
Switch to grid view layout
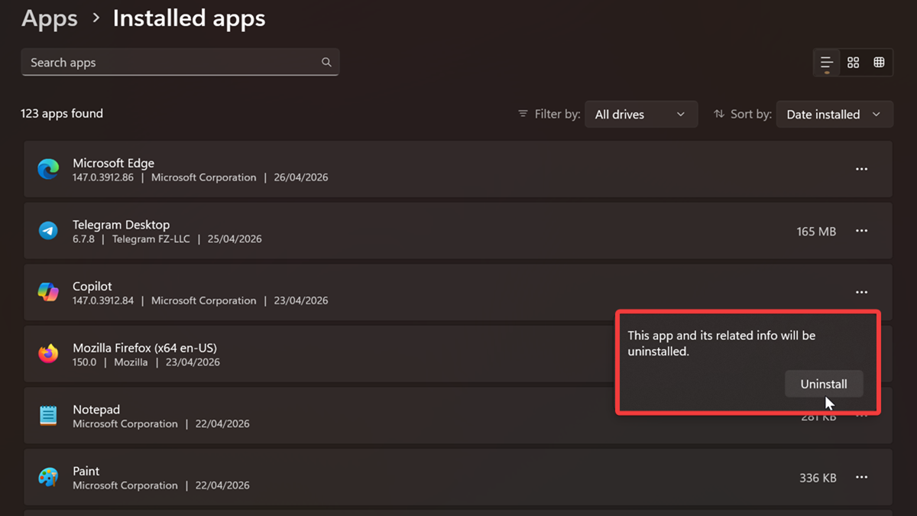tap(854, 63)
